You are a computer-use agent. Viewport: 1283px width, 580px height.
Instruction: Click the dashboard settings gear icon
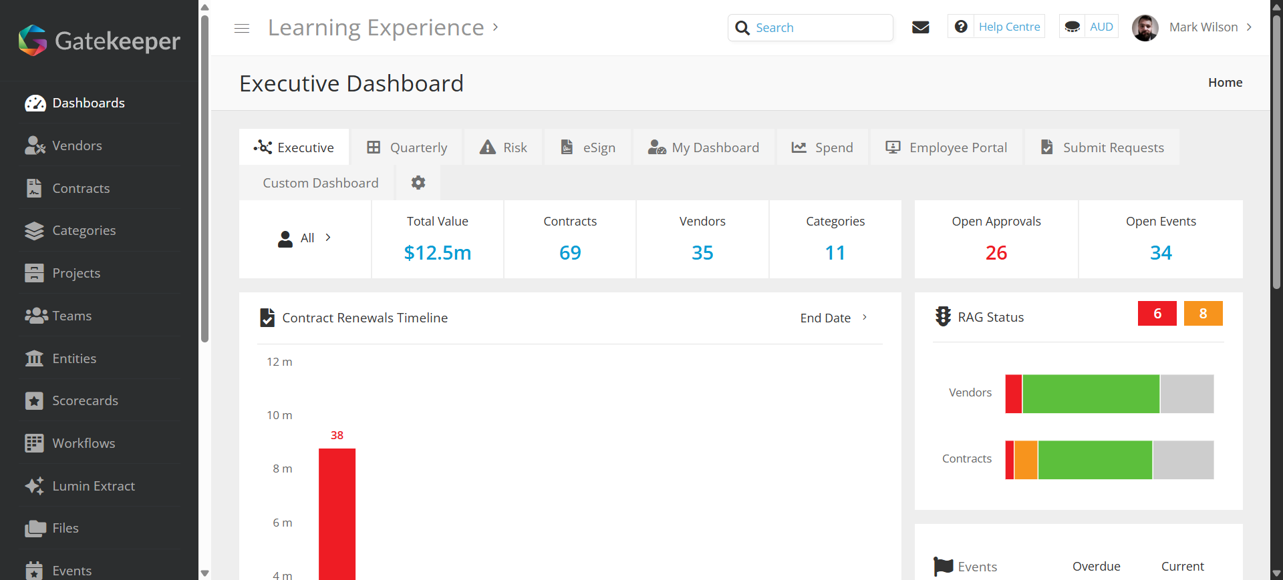(x=418, y=183)
